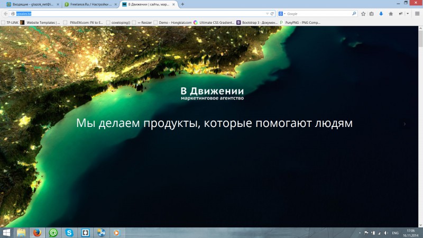This screenshot has height=238, width=423.
Task: Open the PunyPNG bookmark
Action: click(300, 23)
